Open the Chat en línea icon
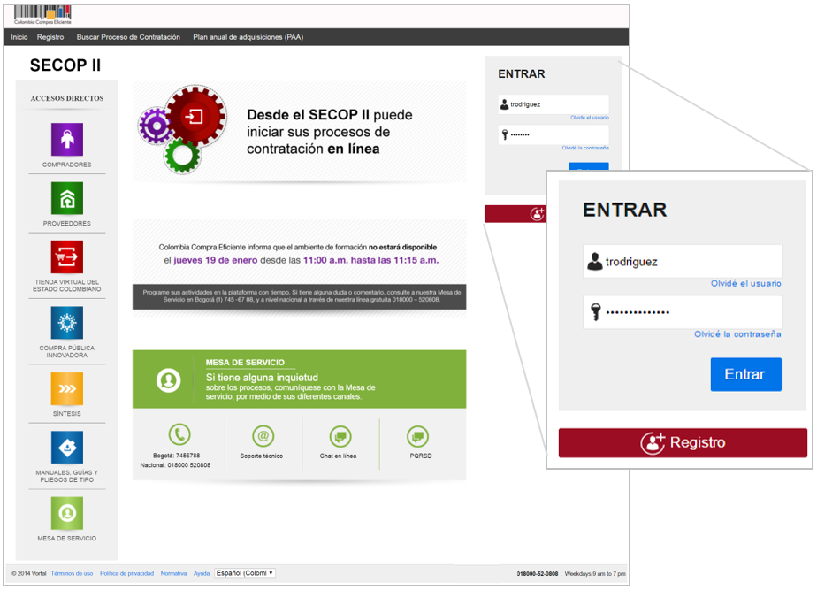 click(x=340, y=436)
